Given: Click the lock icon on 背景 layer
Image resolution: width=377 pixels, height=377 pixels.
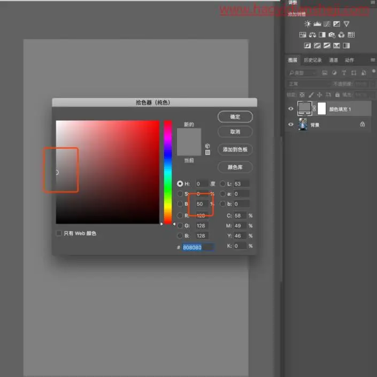Looking at the screenshot, I should (363, 124).
